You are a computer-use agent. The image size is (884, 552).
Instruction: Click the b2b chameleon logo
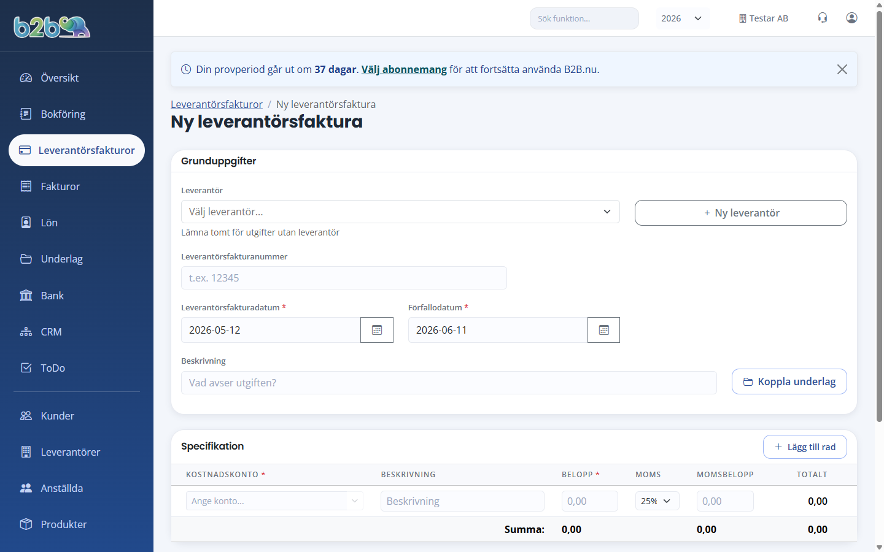[x=52, y=27]
